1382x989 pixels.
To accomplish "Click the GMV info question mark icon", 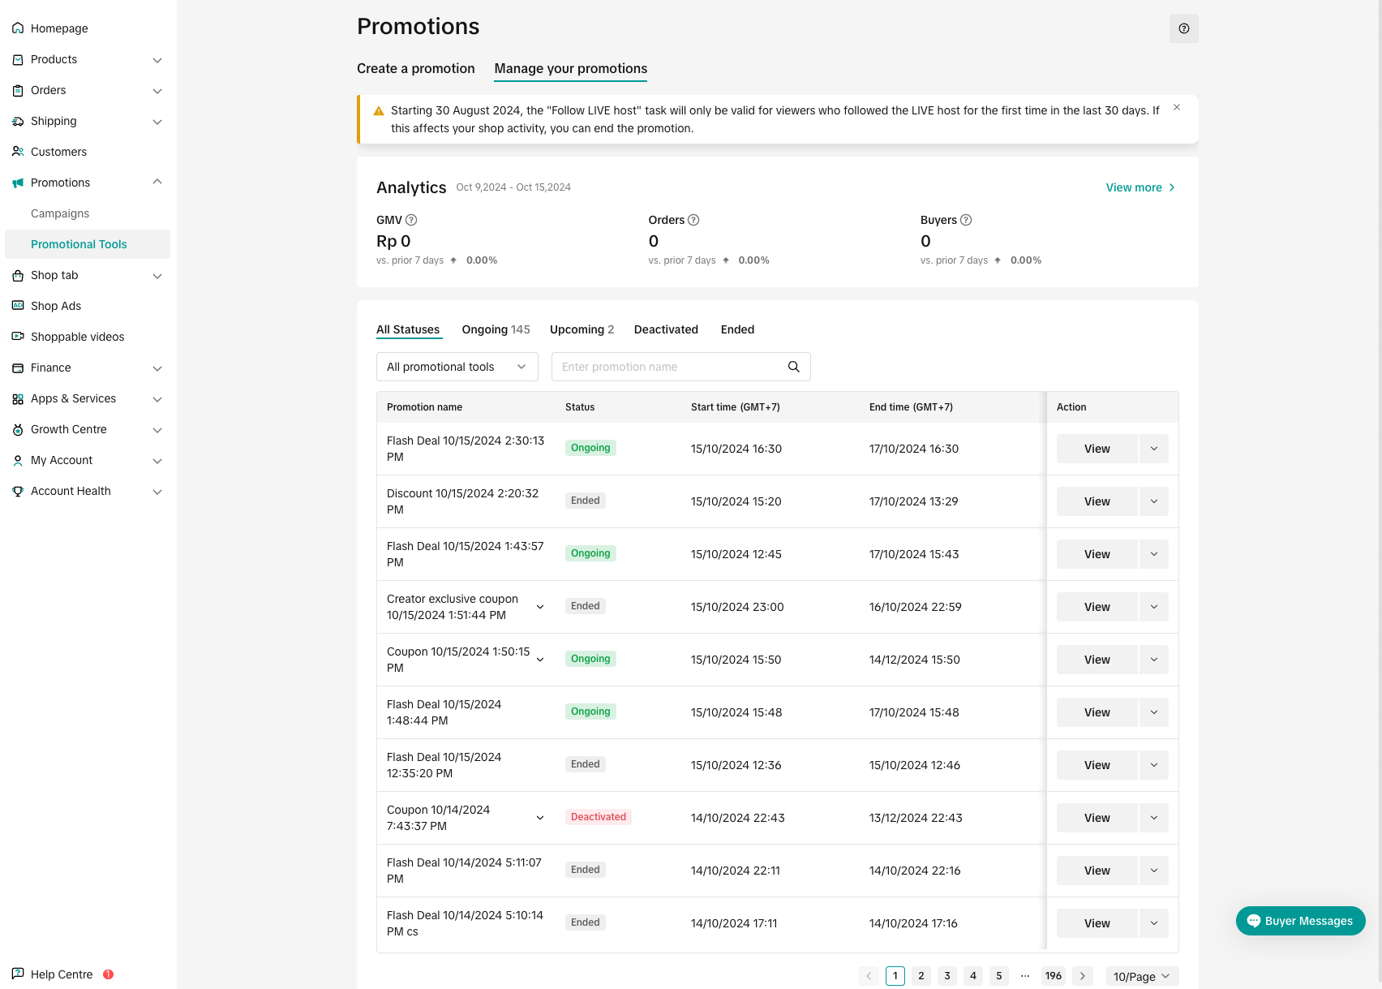I will point(411,220).
